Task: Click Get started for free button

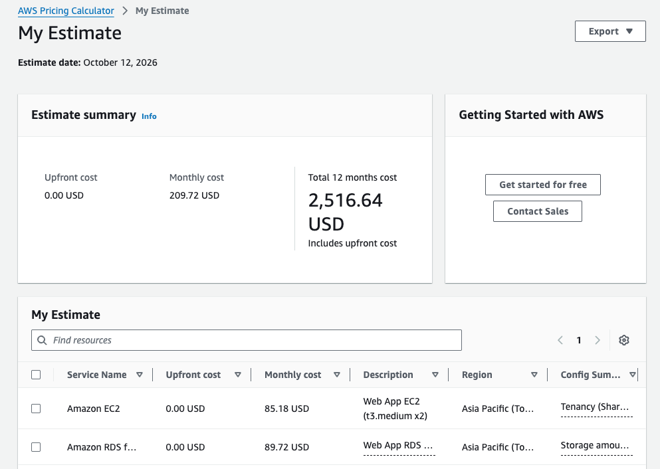Action: 543,185
